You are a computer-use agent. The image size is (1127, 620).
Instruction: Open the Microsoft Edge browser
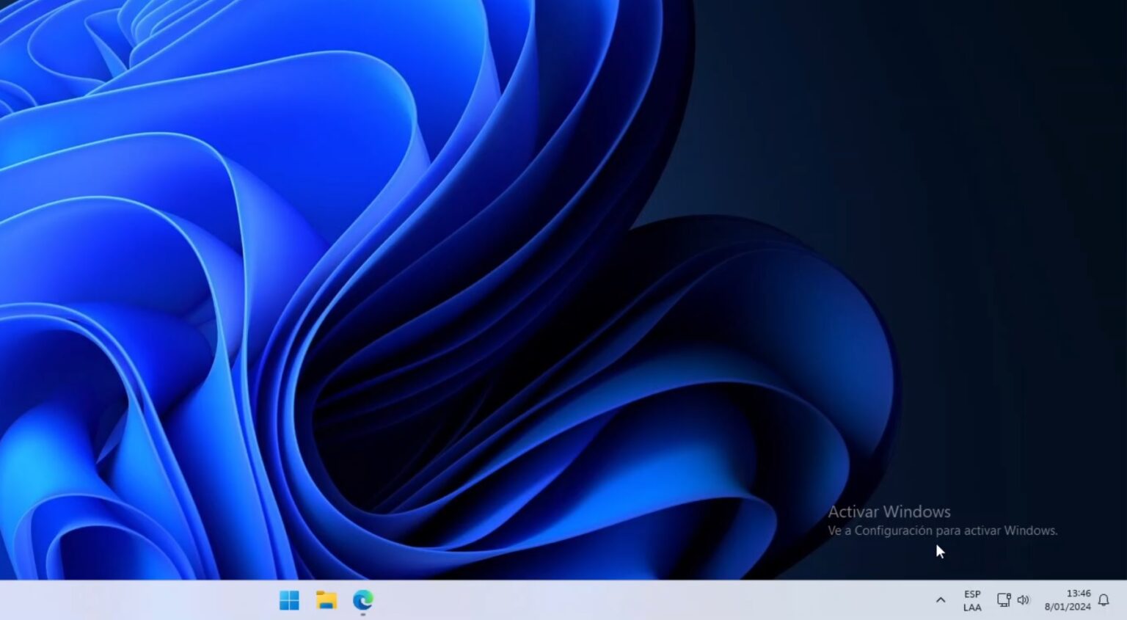[x=362, y=599]
